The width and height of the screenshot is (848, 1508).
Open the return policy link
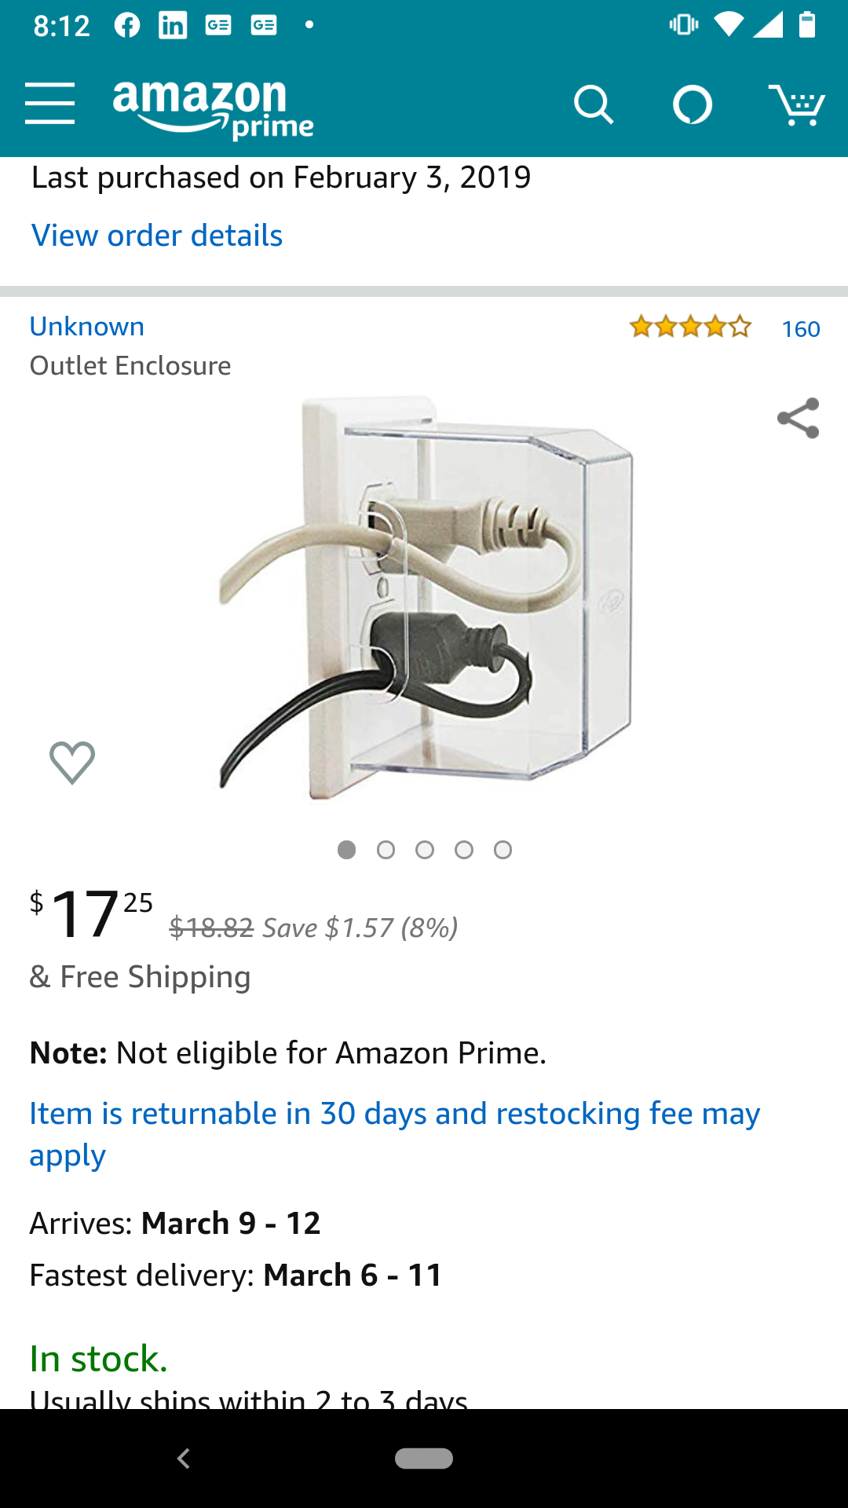(394, 1134)
